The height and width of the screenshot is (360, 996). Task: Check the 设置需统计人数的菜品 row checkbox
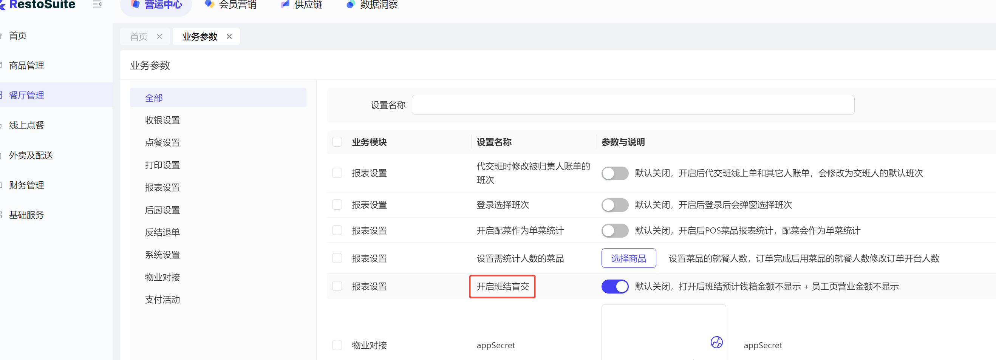tap(337, 258)
